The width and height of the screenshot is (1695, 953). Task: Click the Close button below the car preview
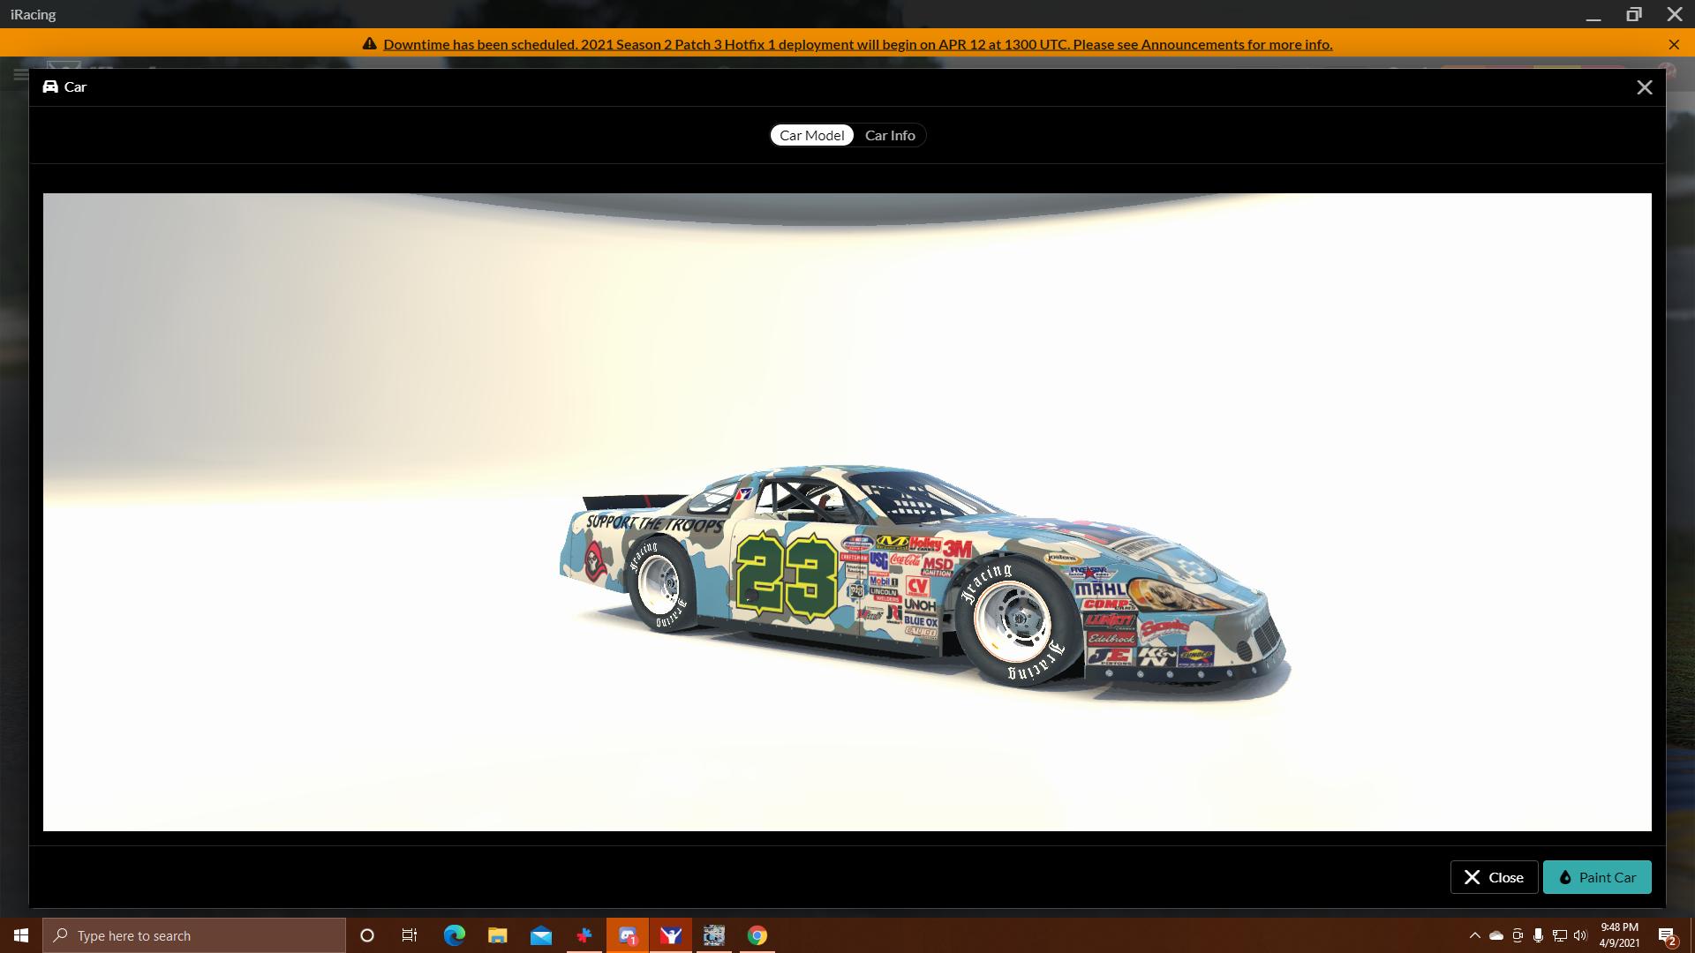[x=1493, y=877]
